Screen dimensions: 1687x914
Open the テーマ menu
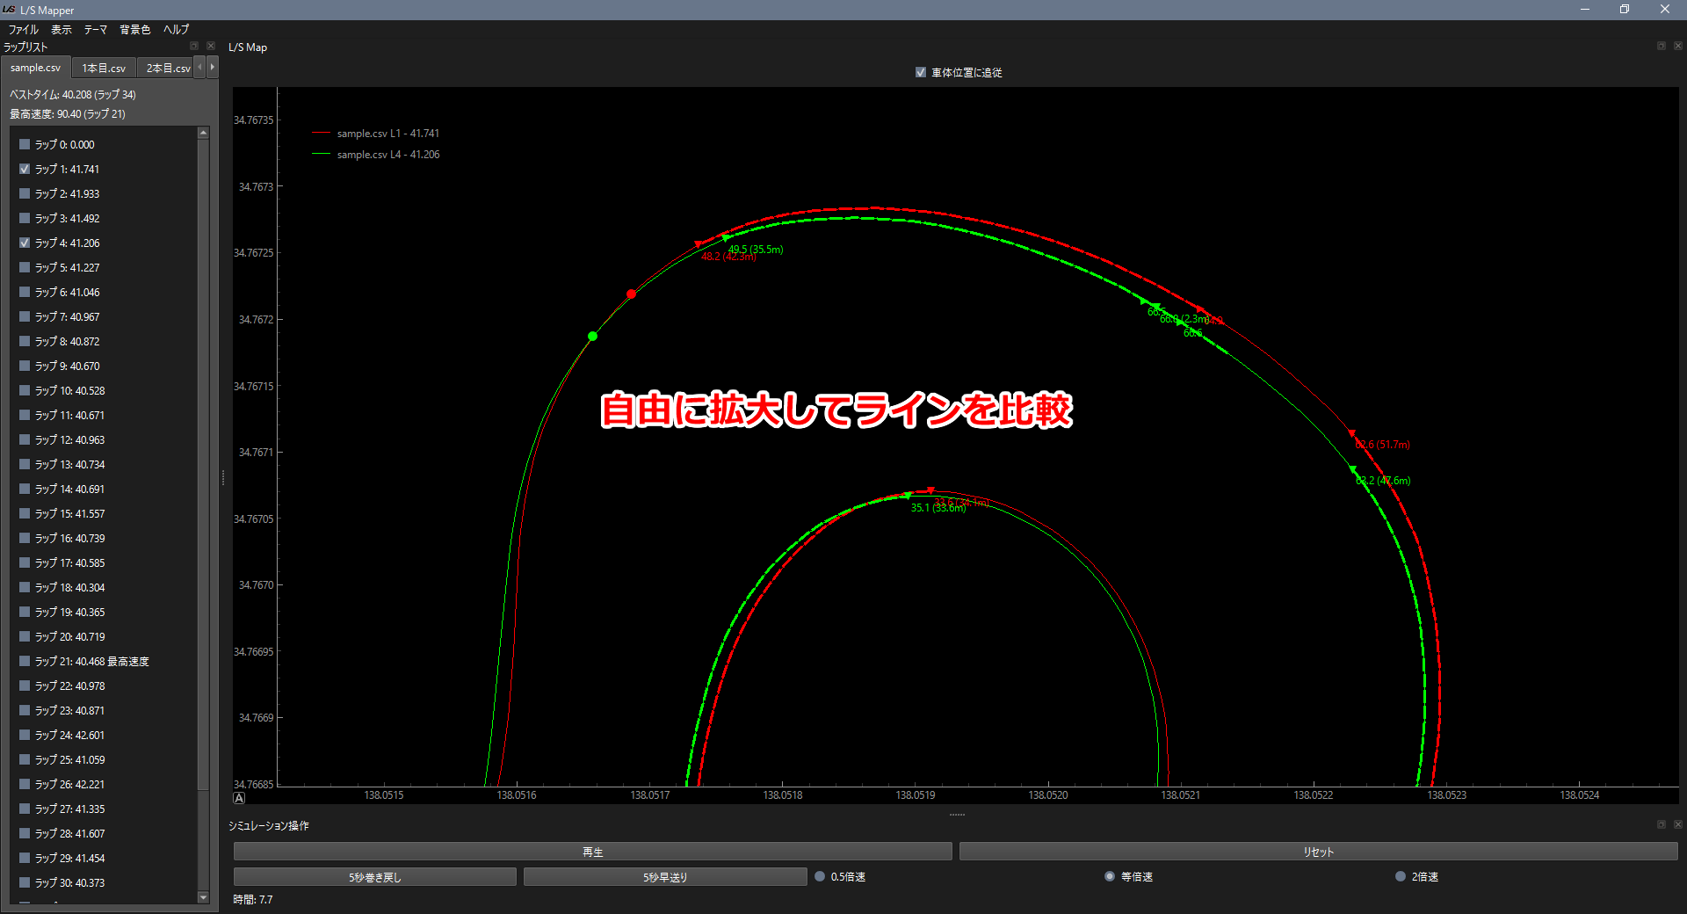click(x=95, y=29)
